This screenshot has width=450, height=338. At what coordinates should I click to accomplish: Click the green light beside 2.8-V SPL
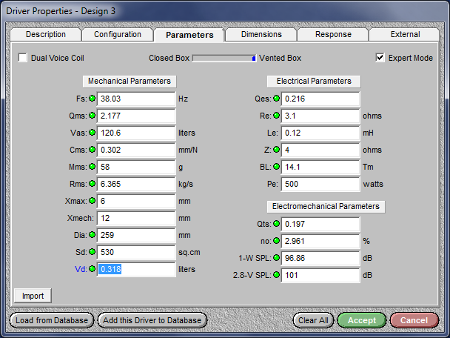click(x=276, y=275)
